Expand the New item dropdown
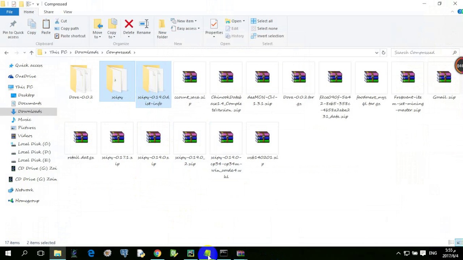Image resolution: width=463 pixels, height=260 pixels. point(184,21)
